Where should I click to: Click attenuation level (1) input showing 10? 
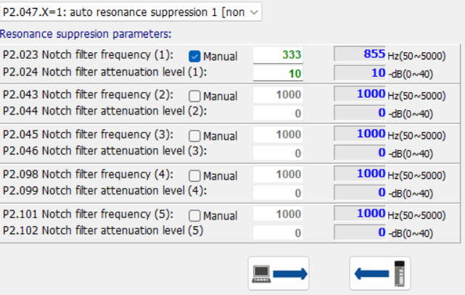pyautogui.click(x=279, y=73)
